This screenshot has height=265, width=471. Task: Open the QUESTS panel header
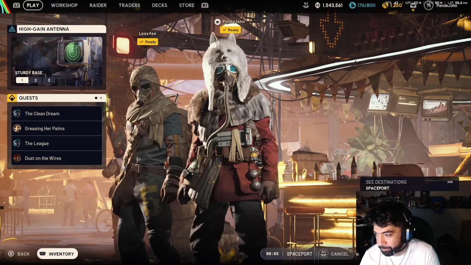[x=57, y=98]
